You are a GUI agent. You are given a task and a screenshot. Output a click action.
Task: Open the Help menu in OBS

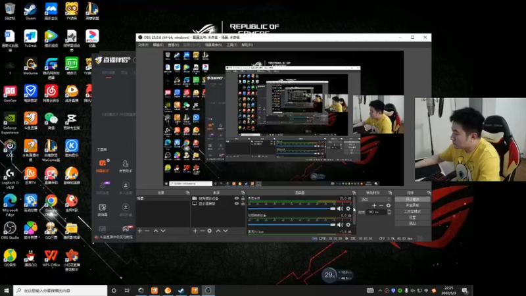click(247, 45)
